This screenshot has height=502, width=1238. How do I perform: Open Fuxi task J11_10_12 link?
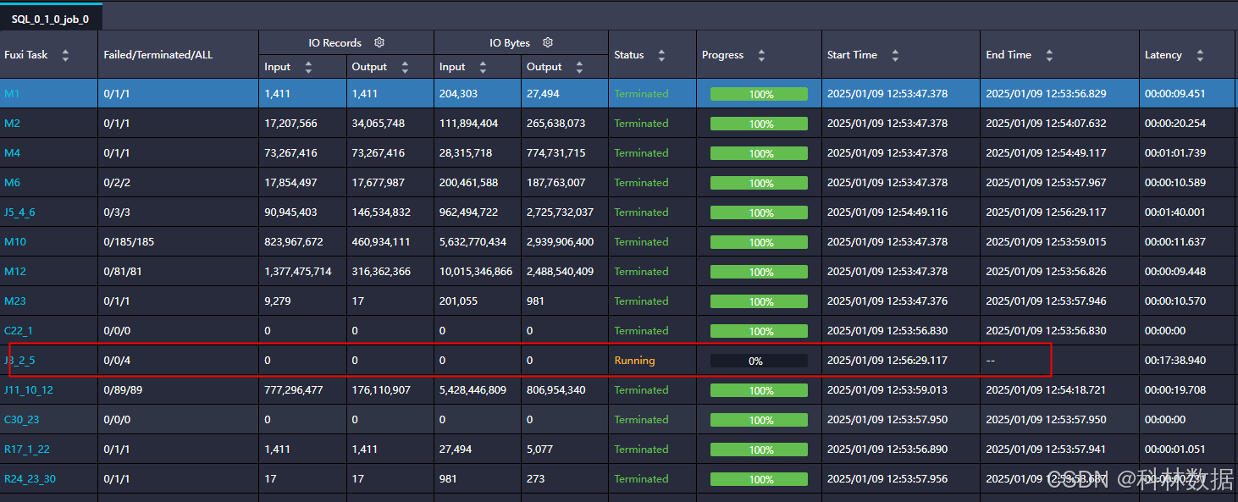(x=29, y=390)
